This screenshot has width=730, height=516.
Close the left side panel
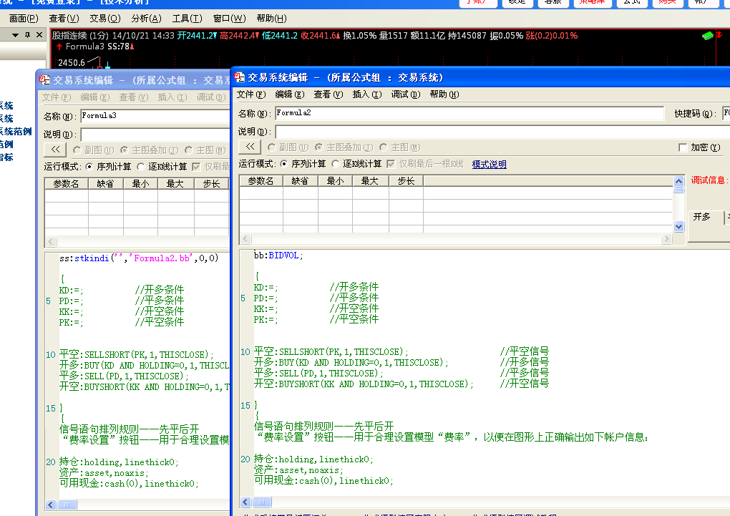[x=39, y=34]
